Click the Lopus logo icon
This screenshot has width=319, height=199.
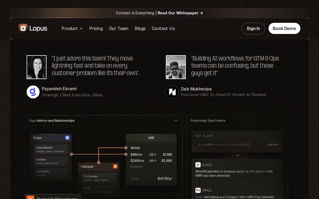(23, 28)
